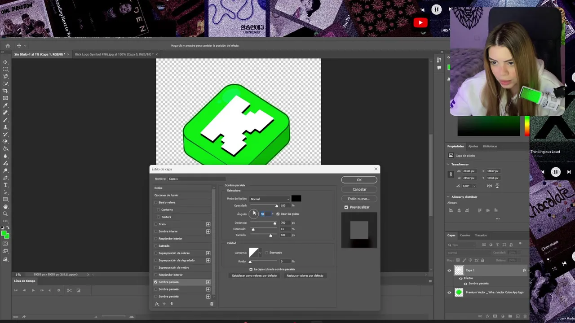Select the Rectangle shape tool
The image size is (575, 323).
point(5,199)
